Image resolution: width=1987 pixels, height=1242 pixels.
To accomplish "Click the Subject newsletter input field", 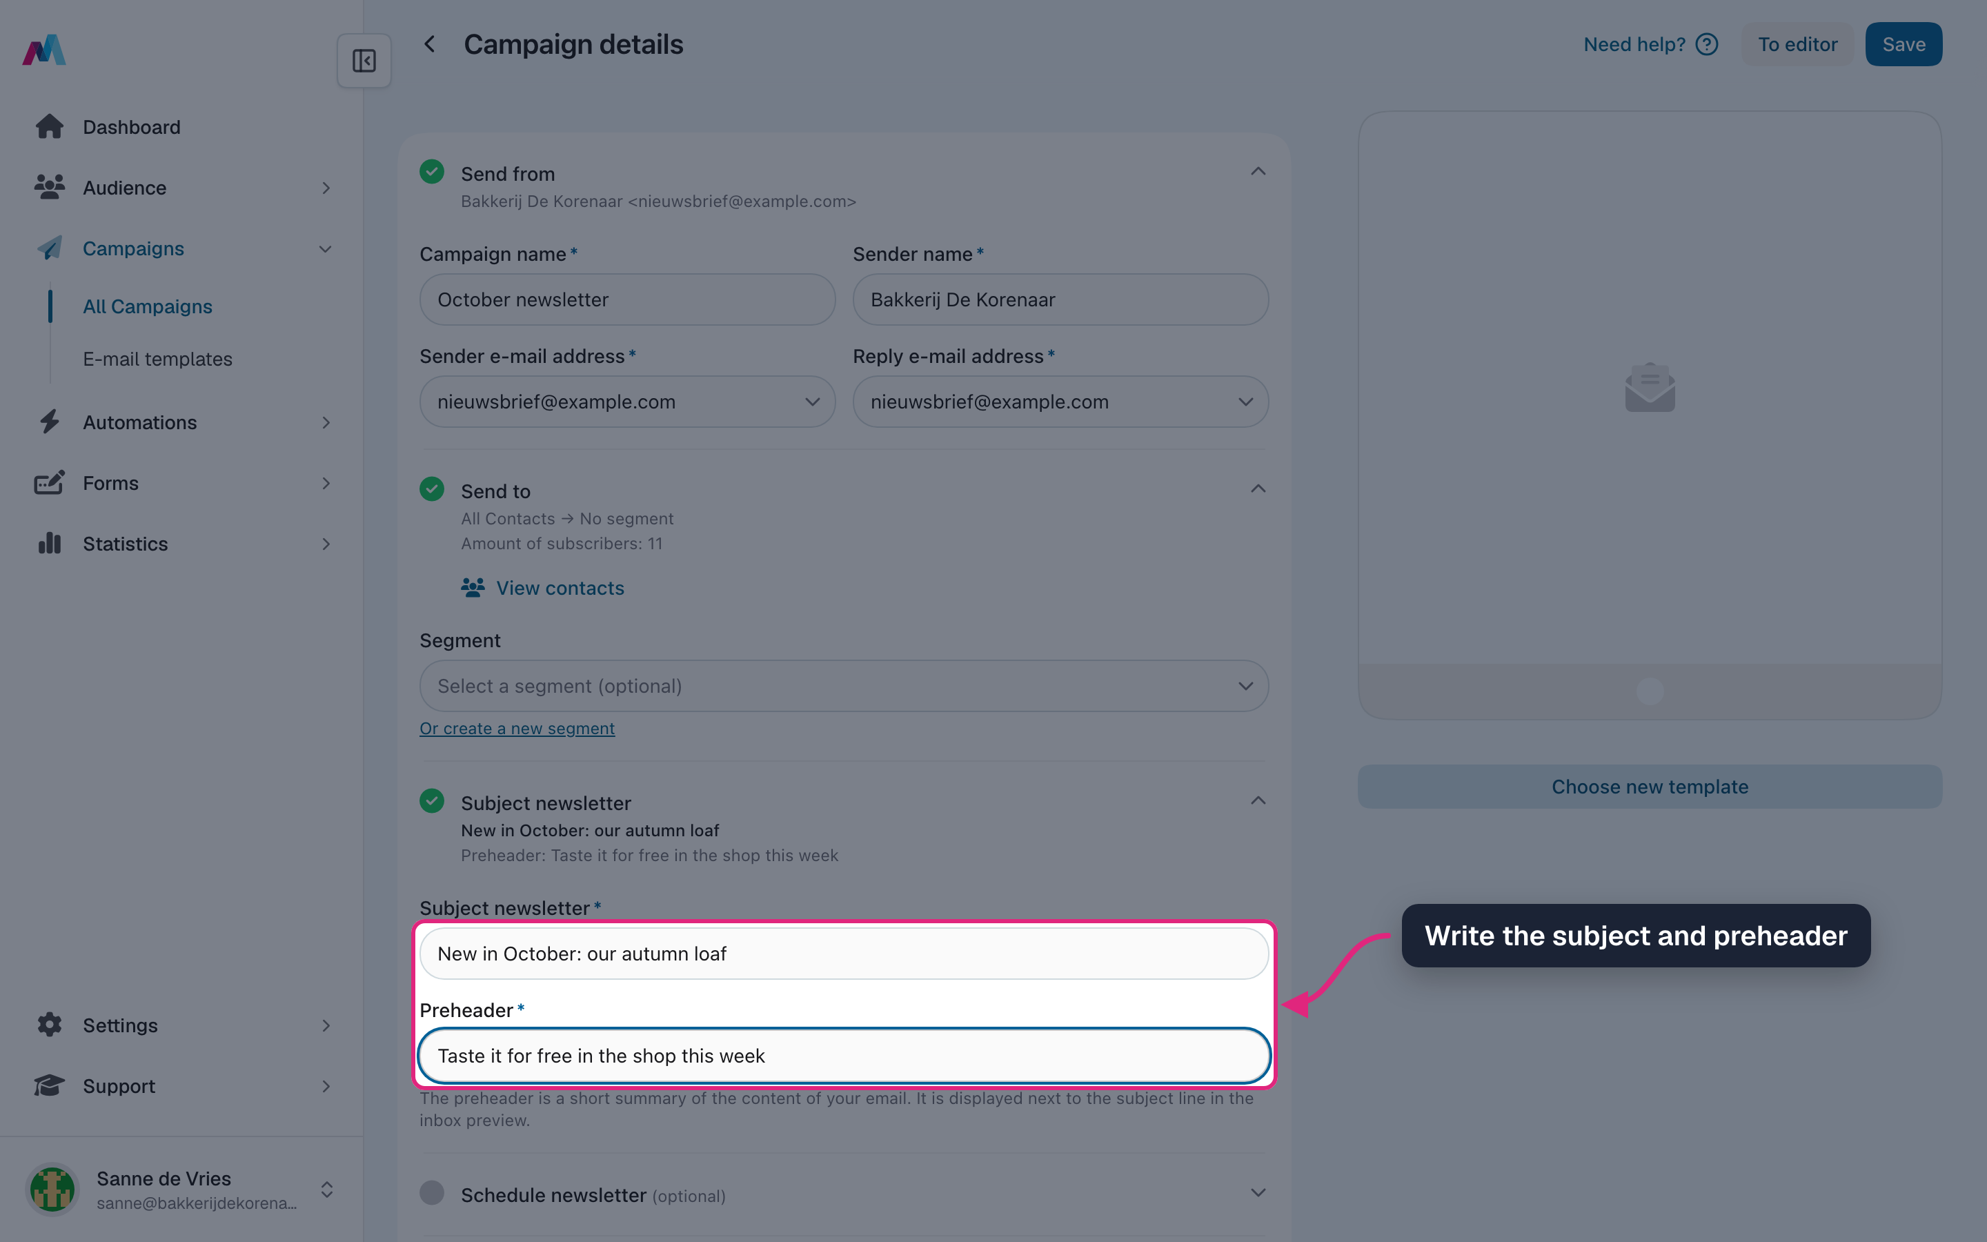I will [844, 954].
